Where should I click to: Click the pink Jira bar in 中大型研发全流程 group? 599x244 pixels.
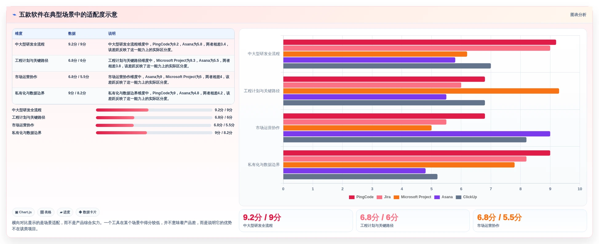click(x=417, y=48)
